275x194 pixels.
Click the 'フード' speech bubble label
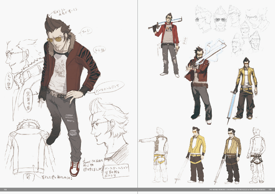pyautogui.click(x=86, y=32)
